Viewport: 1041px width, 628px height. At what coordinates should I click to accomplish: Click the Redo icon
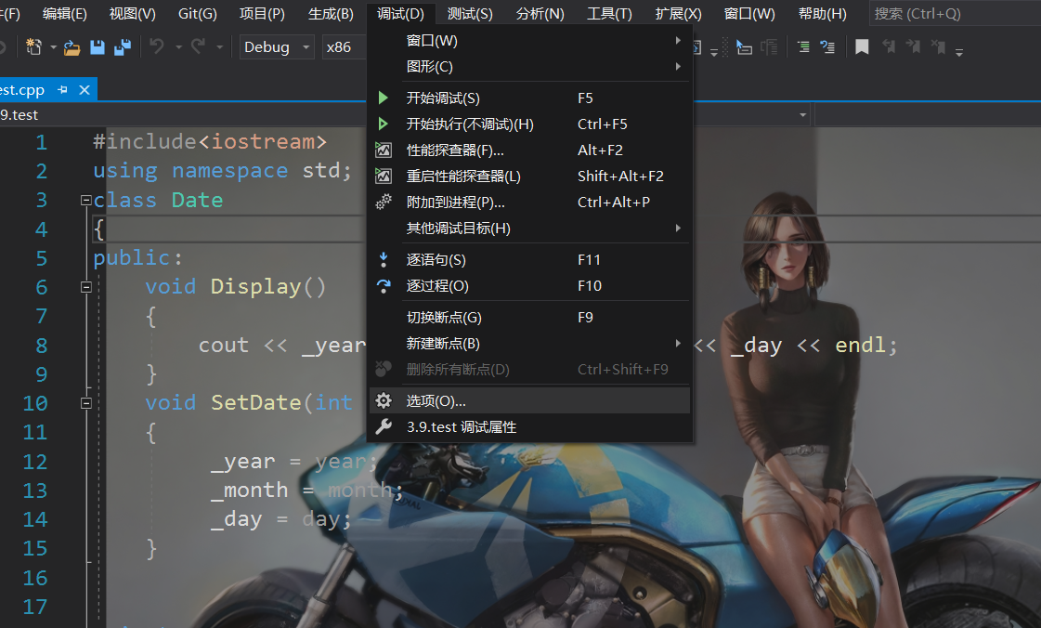pyautogui.click(x=200, y=48)
